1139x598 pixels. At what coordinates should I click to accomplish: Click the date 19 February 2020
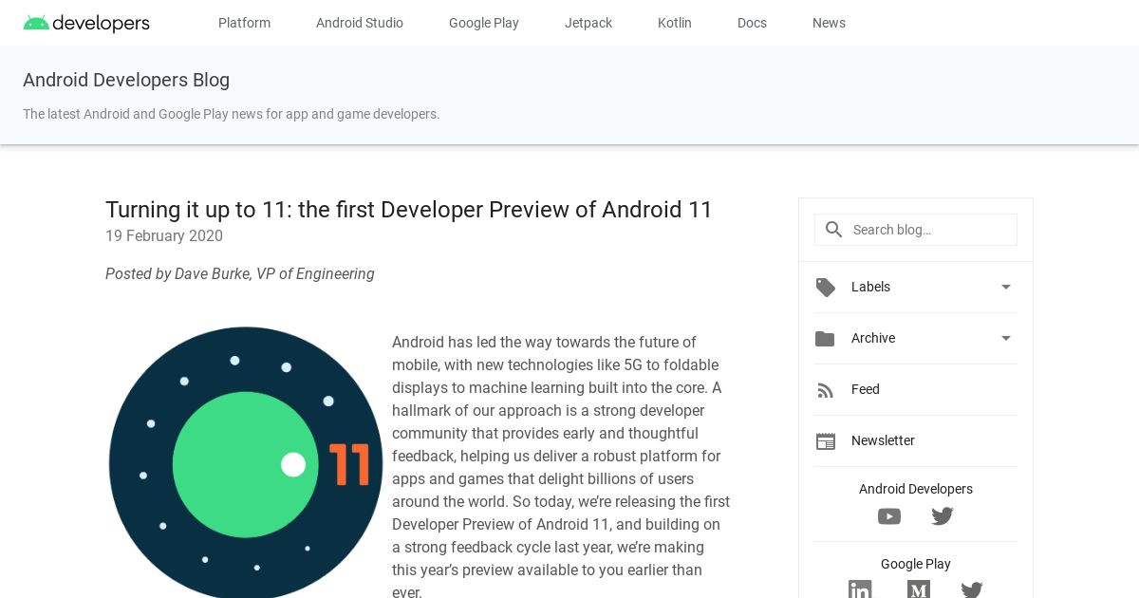pos(164,236)
